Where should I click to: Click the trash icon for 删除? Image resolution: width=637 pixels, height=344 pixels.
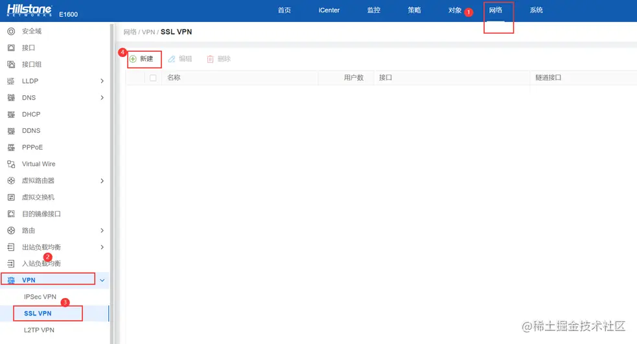(210, 60)
